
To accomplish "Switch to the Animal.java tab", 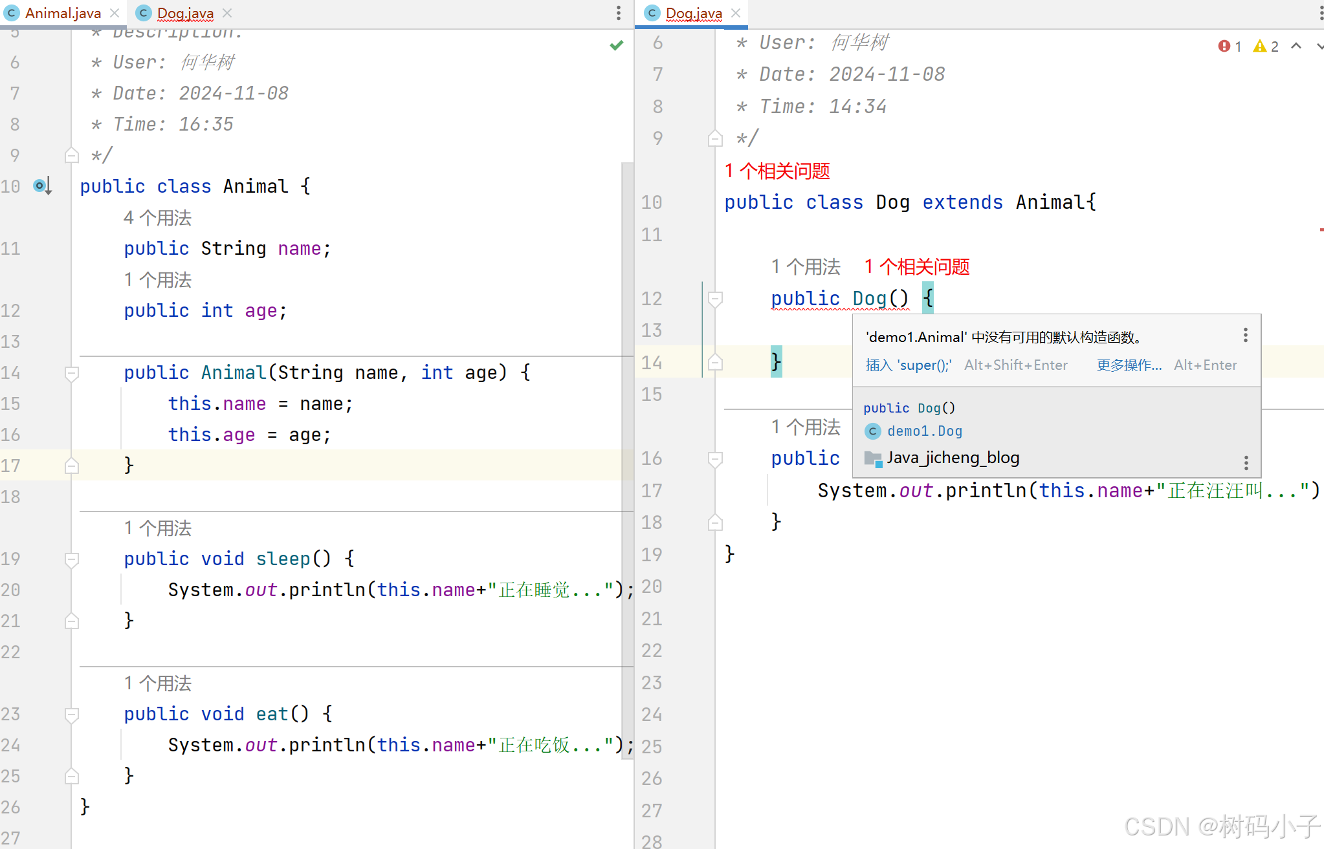I will (x=62, y=13).
